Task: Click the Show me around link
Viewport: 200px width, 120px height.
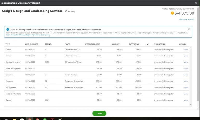Action: (186, 19)
